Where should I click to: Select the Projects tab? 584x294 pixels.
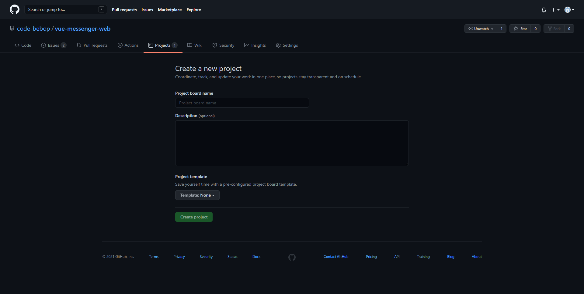[163, 45]
